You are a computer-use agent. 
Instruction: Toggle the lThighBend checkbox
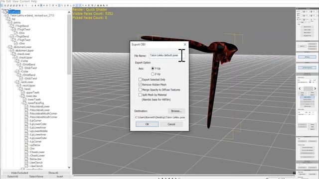pos(12,26)
